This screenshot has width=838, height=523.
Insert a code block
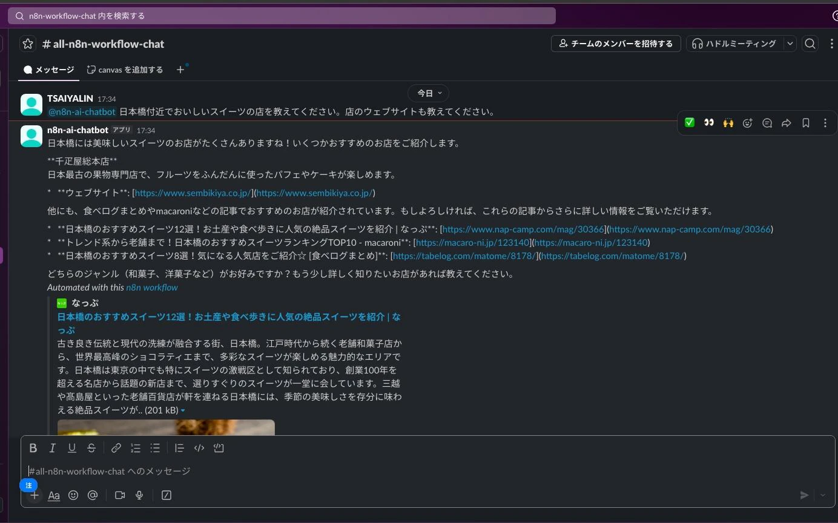pos(219,448)
